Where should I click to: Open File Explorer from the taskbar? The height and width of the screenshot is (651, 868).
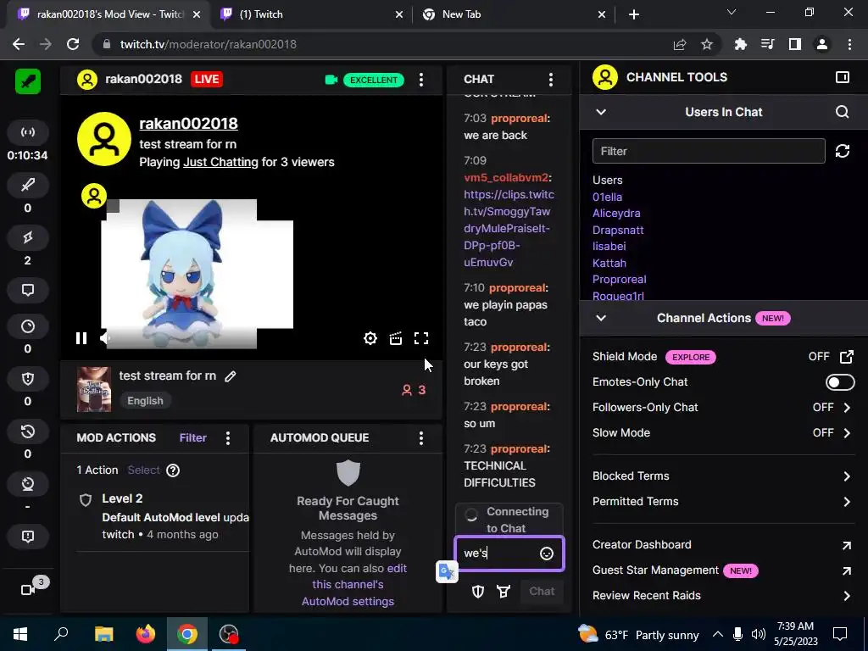[103, 634]
